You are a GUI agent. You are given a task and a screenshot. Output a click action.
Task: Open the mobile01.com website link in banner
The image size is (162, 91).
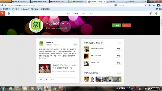(56, 28)
